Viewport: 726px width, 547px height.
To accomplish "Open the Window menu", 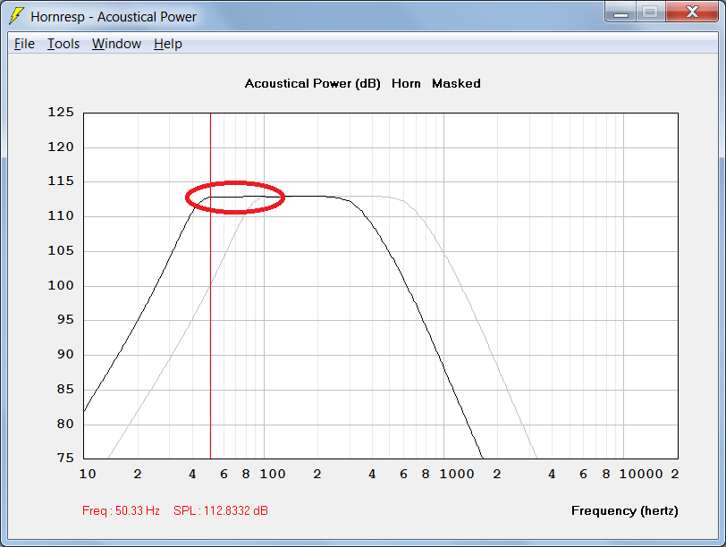I will [x=116, y=44].
